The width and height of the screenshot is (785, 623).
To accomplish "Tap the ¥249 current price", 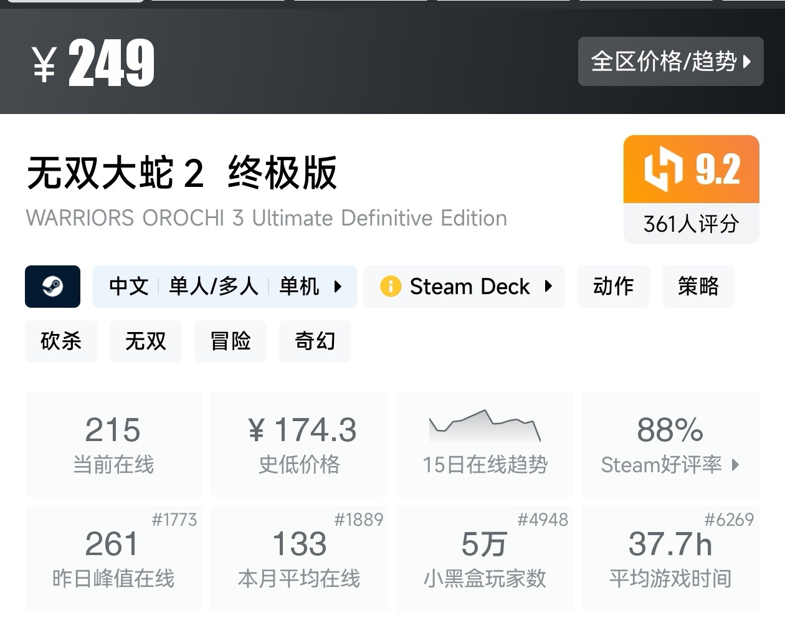I will (x=93, y=63).
